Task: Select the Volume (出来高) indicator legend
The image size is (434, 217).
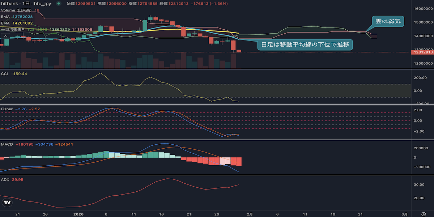Action: (x=20, y=10)
